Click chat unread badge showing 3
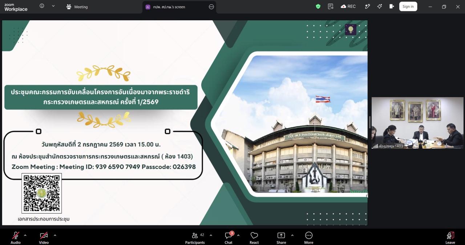Image resolution: width=465 pixels, height=245 pixels. coord(232,233)
